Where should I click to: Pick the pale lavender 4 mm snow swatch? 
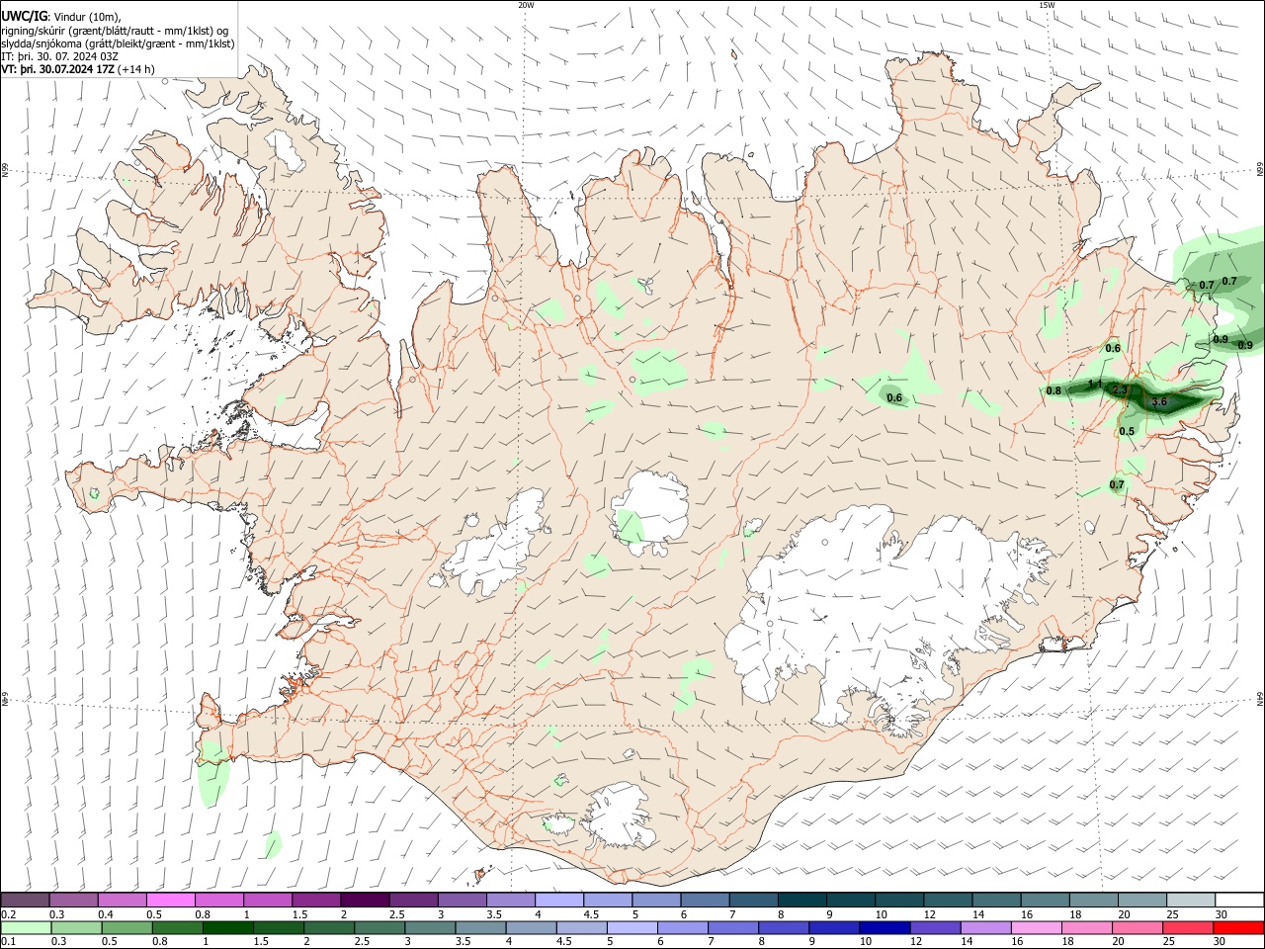tap(558, 901)
